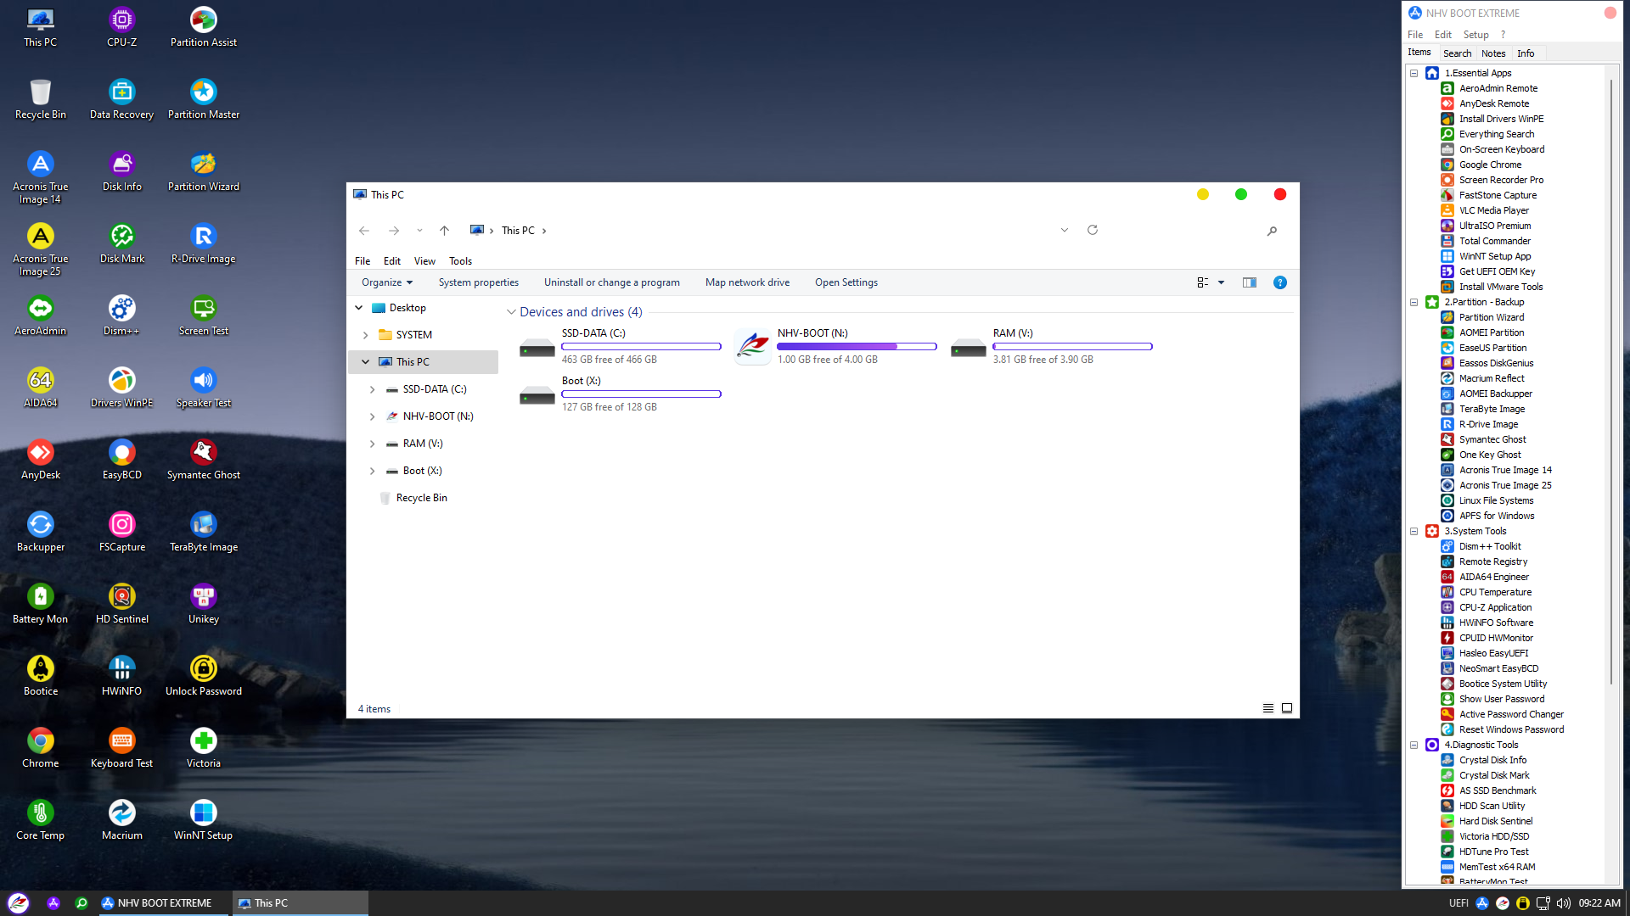
Task: Click Map network drive
Action: 747,282
